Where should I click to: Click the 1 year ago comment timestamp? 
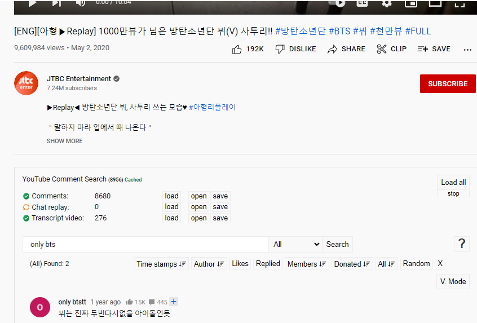point(105,302)
